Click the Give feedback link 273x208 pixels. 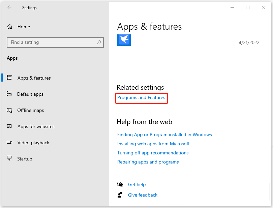tap(143, 195)
